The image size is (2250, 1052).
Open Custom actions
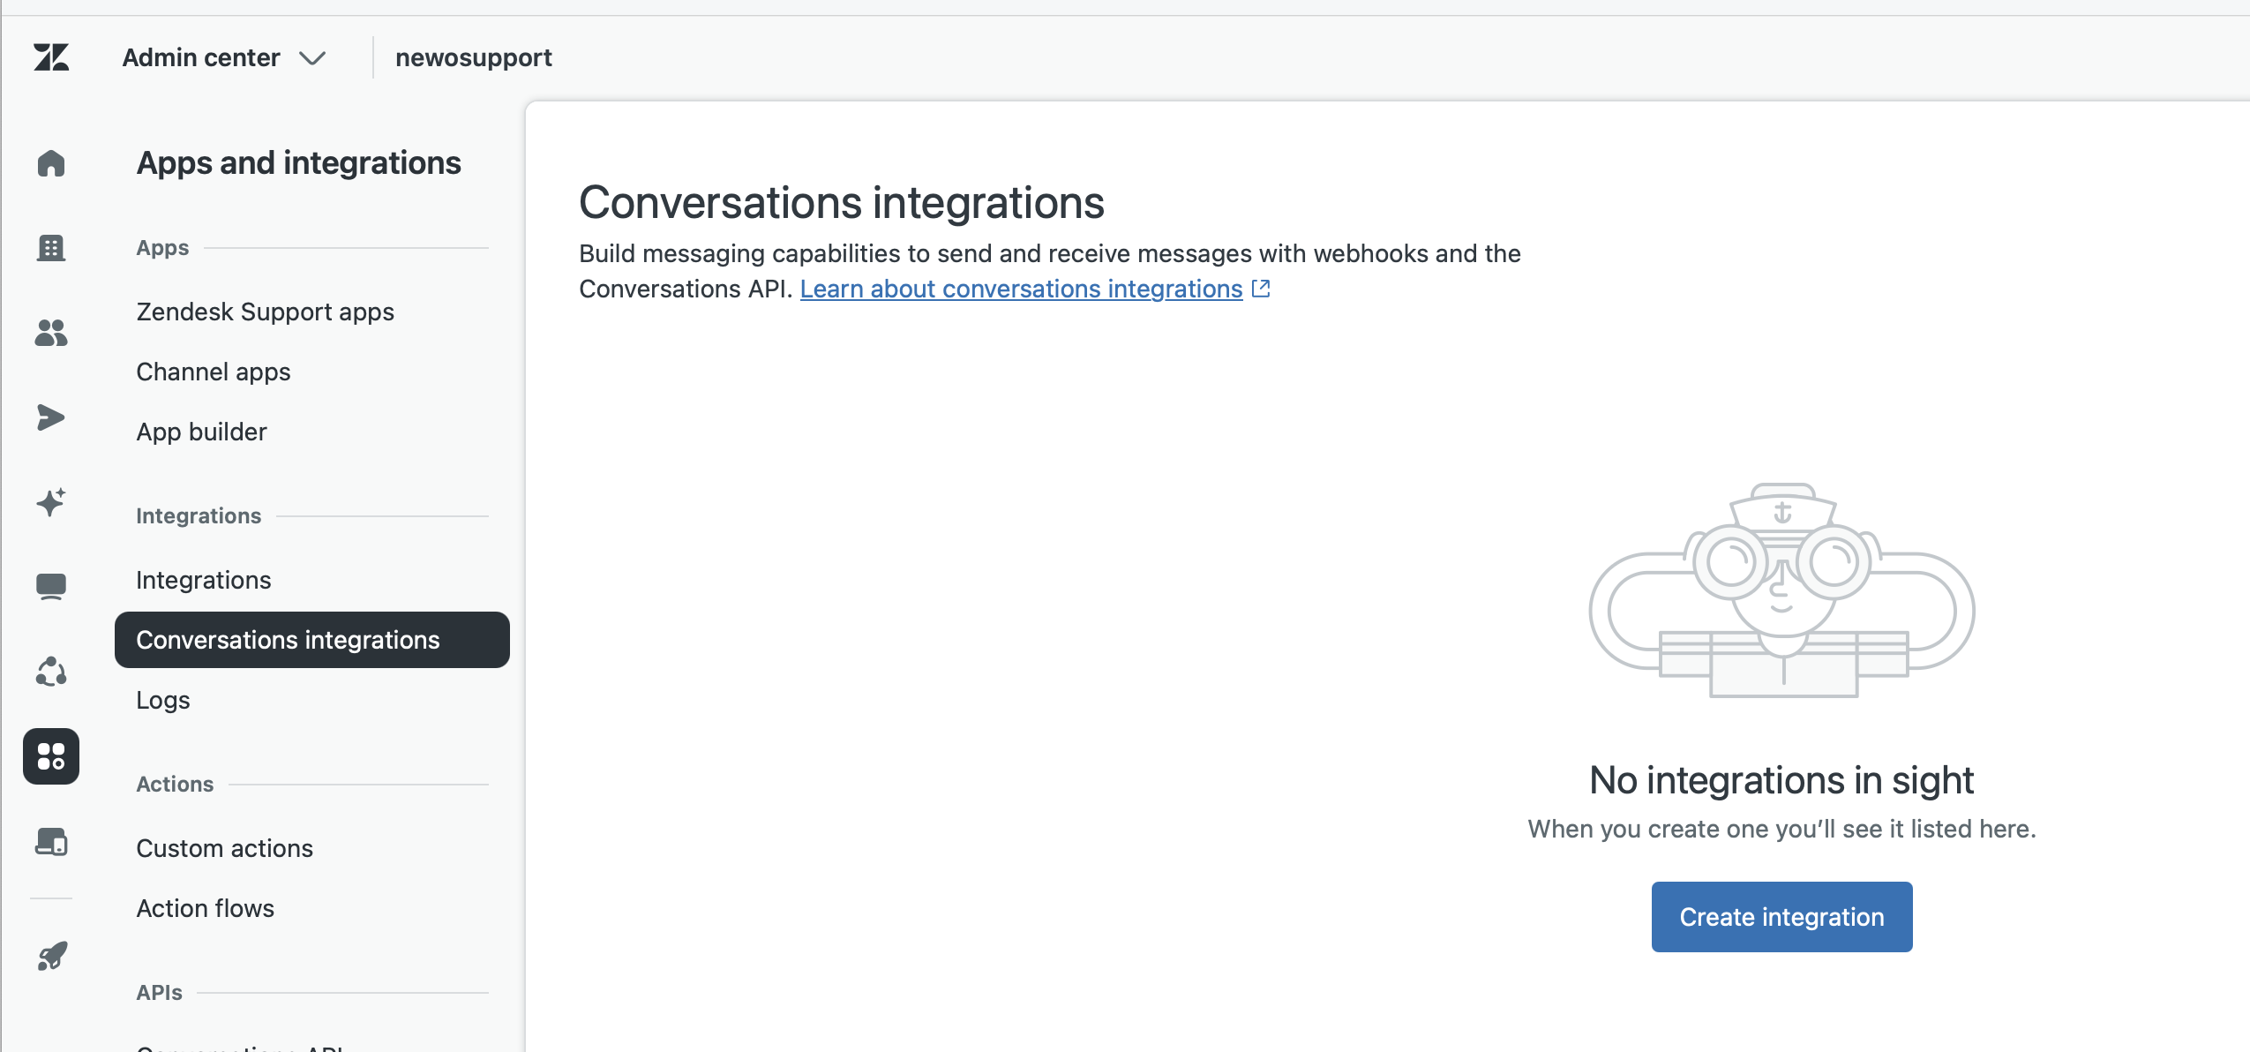click(225, 848)
